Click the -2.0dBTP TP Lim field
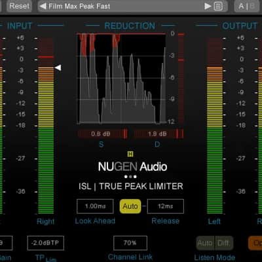The width and height of the screenshot is (262, 262). 46,243
